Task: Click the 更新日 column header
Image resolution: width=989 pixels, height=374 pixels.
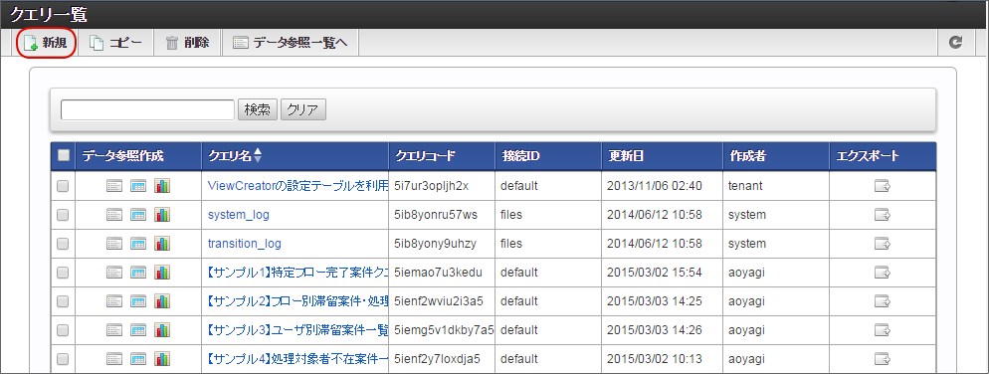Action: [663, 156]
